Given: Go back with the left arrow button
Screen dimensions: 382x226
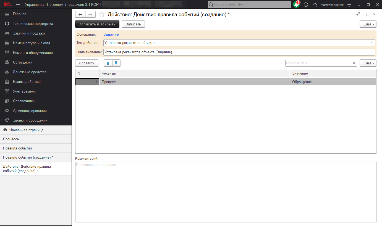Looking at the screenshot, I should pyautogui.click(x=80, y=15).
